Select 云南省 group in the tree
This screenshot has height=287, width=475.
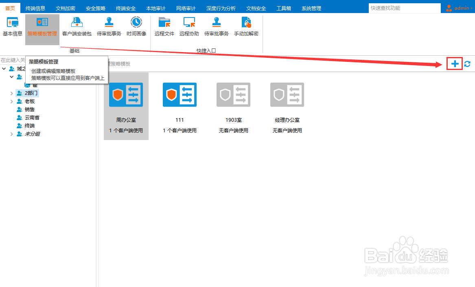pyautogui.click(x=32, y=118)
